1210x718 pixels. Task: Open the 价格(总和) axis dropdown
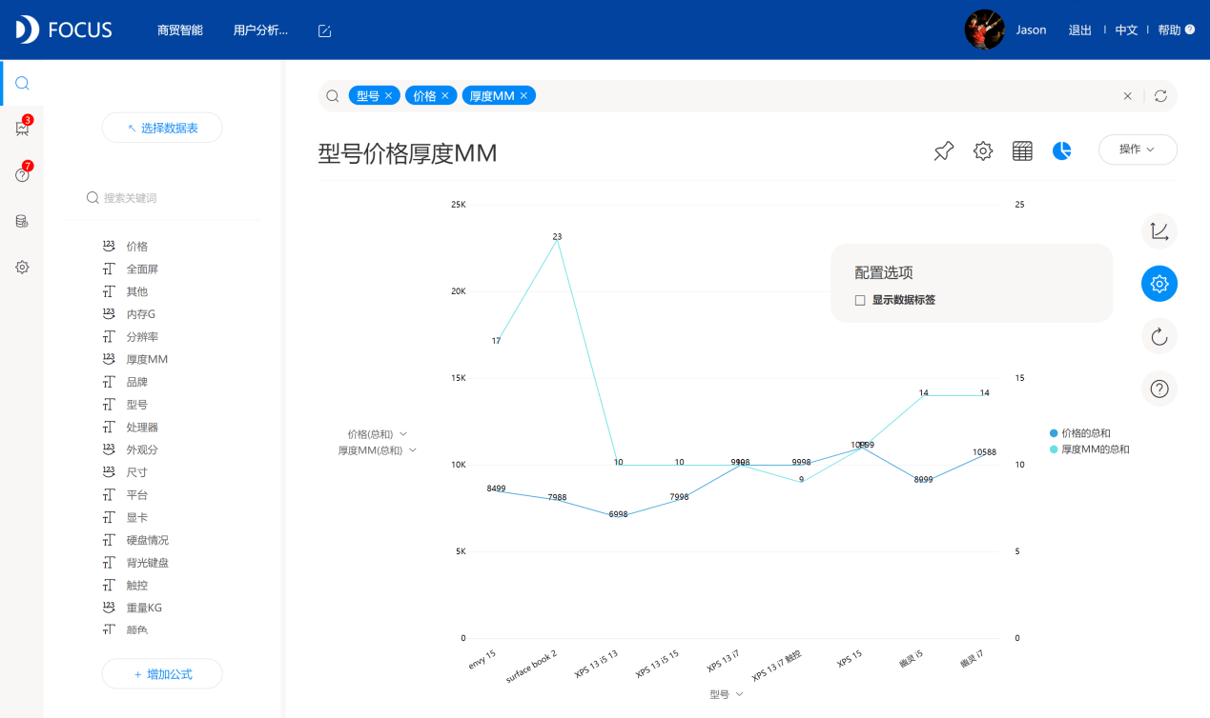point(378,434)
